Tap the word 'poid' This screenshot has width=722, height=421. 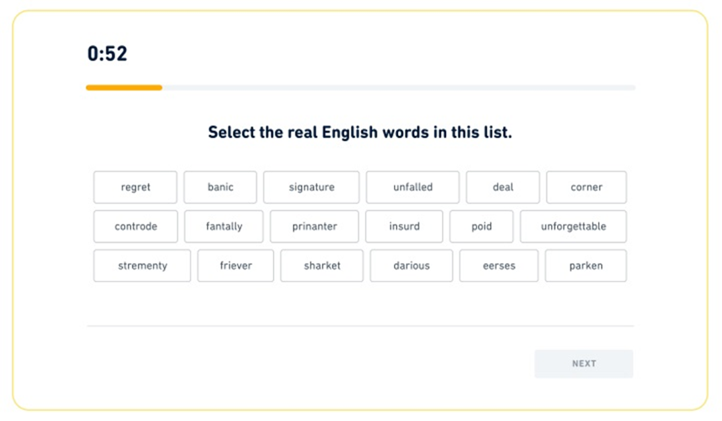click(x=482, y=226)
